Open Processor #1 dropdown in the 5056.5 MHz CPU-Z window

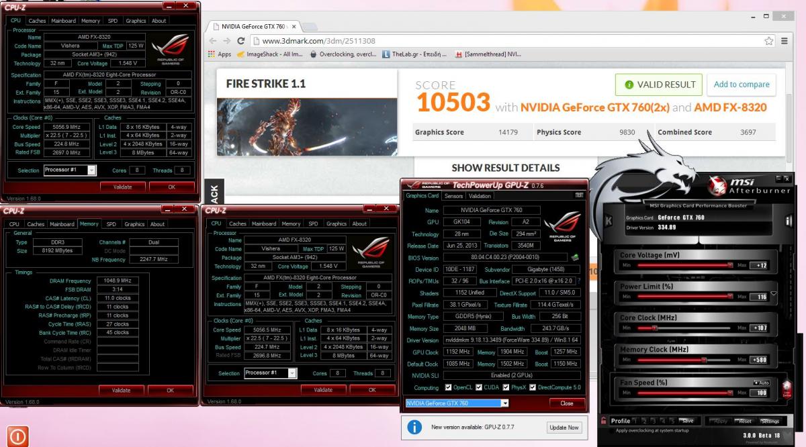[x=292, y=373]
